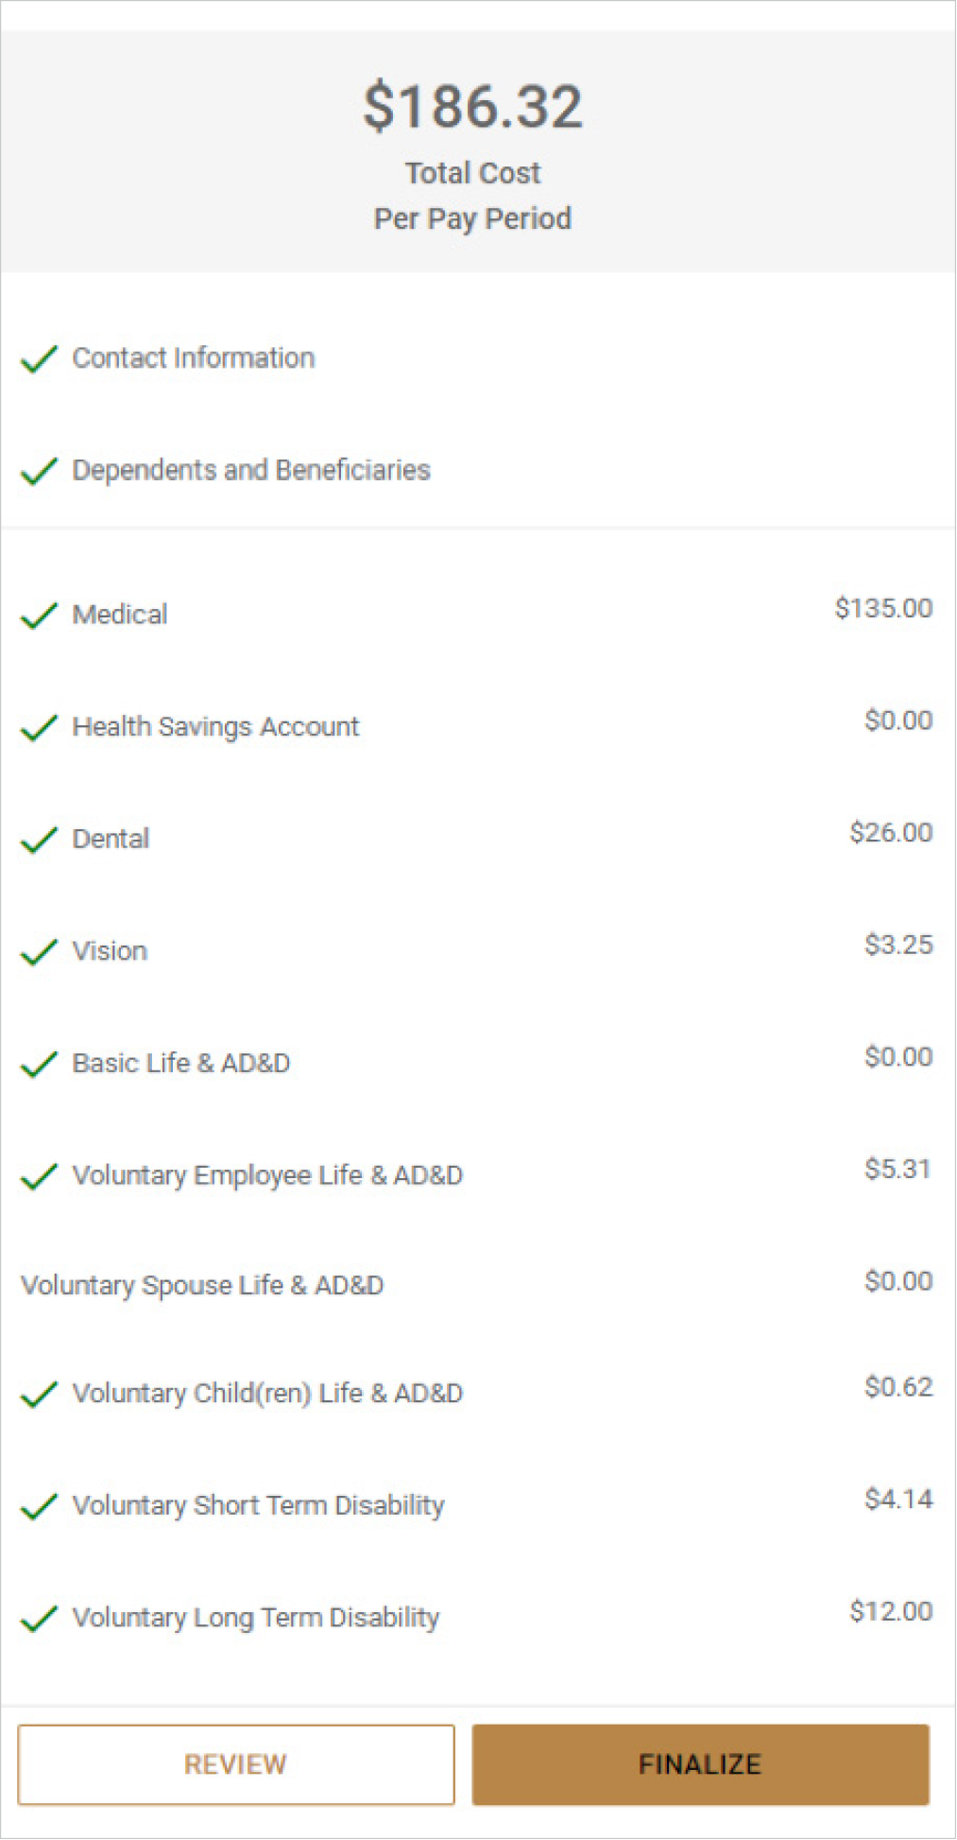
Task: Open Health Savings Account details
Action: 215,727
